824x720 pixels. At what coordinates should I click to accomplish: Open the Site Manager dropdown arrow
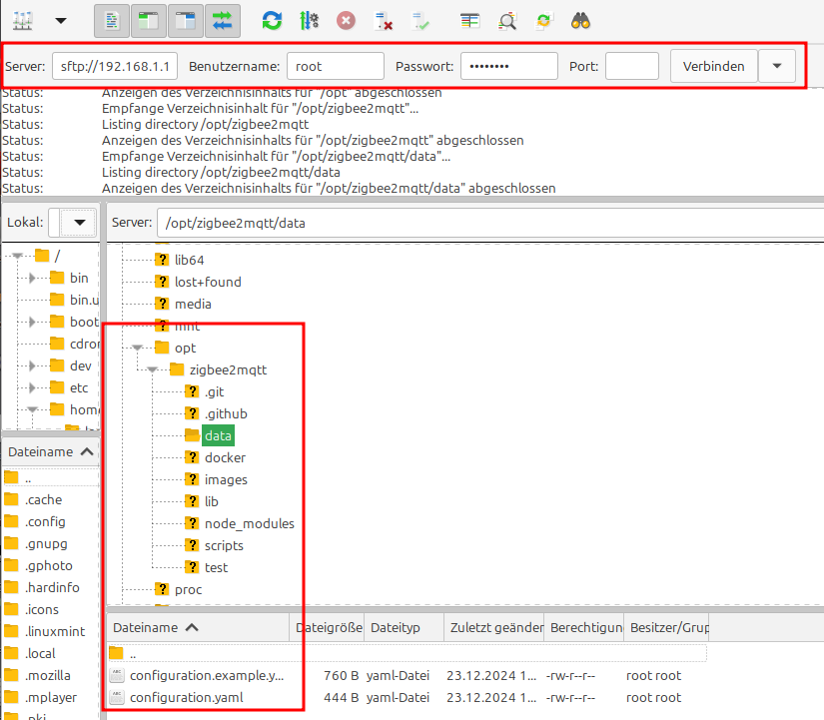pyautogui.click(x=61, y=19)
